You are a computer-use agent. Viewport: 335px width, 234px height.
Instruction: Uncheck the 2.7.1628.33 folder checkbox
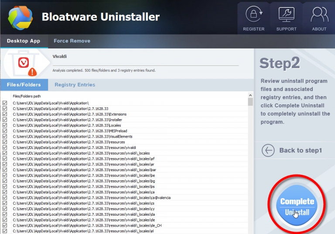coord(5,109)
